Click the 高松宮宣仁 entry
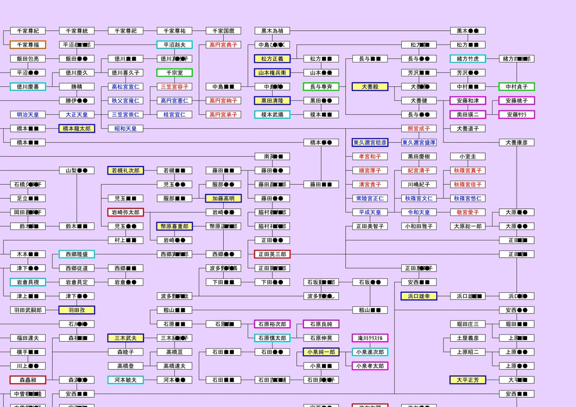576x407 pixels. (126, 87)
